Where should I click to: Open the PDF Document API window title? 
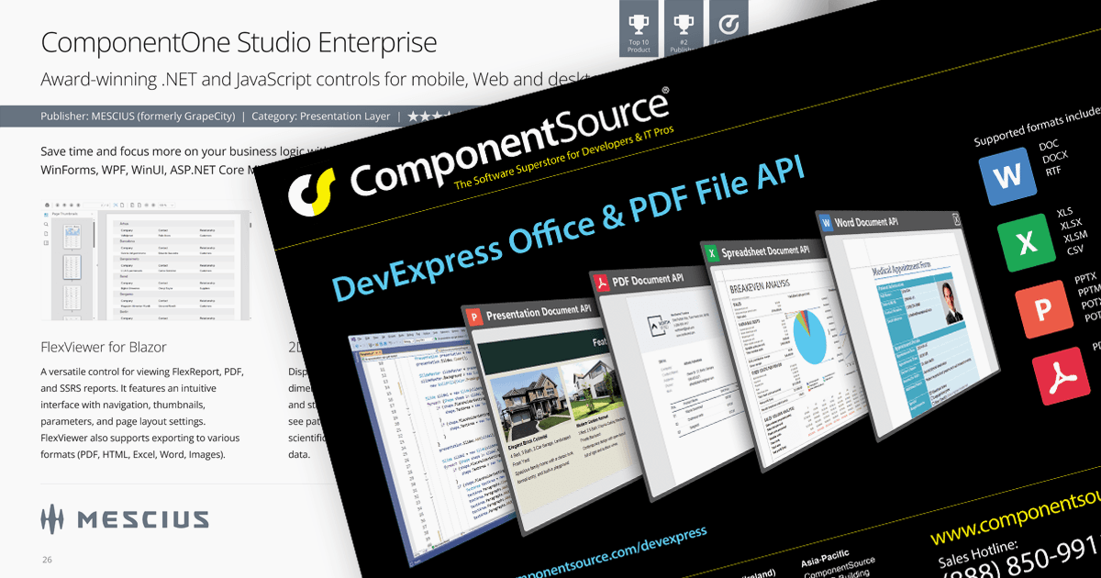[x=648, y=280]
